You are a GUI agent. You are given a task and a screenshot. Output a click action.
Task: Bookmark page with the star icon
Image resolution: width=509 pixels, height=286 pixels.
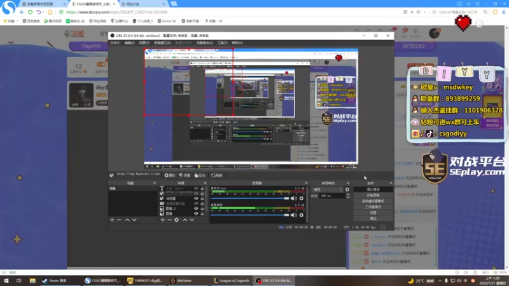[x=419, y=12]
